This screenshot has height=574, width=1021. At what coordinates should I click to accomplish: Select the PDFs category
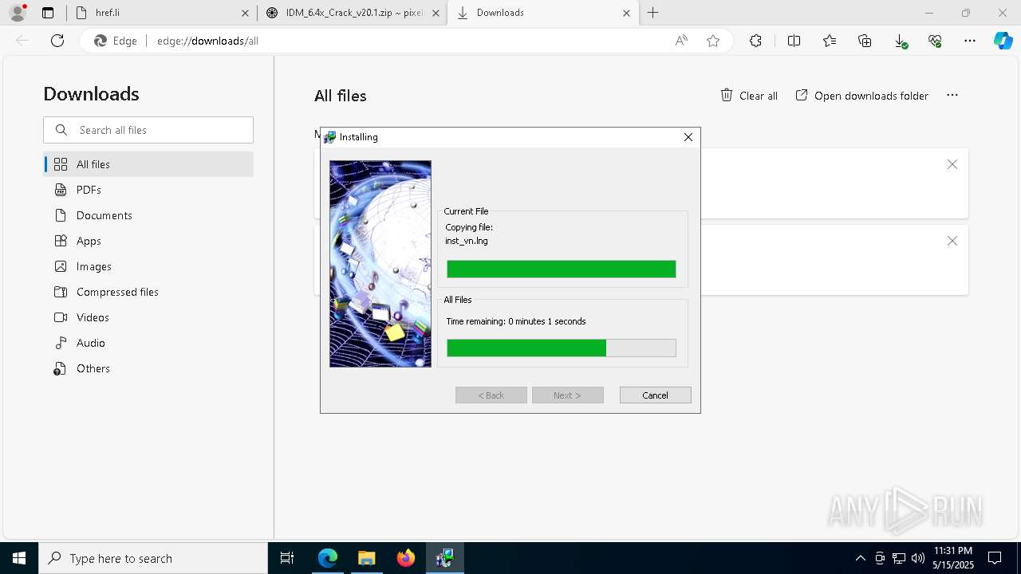point(148,190)
